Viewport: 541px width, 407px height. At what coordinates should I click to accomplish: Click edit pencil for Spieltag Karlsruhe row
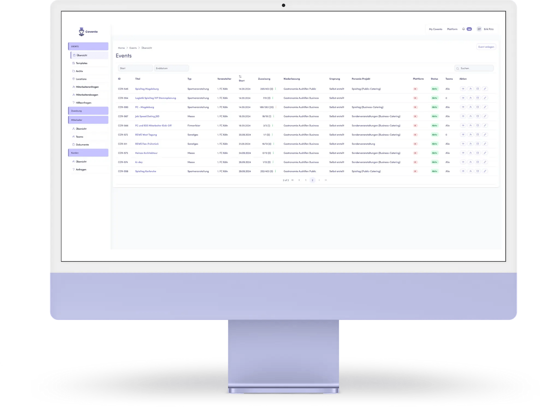point(485,171)
